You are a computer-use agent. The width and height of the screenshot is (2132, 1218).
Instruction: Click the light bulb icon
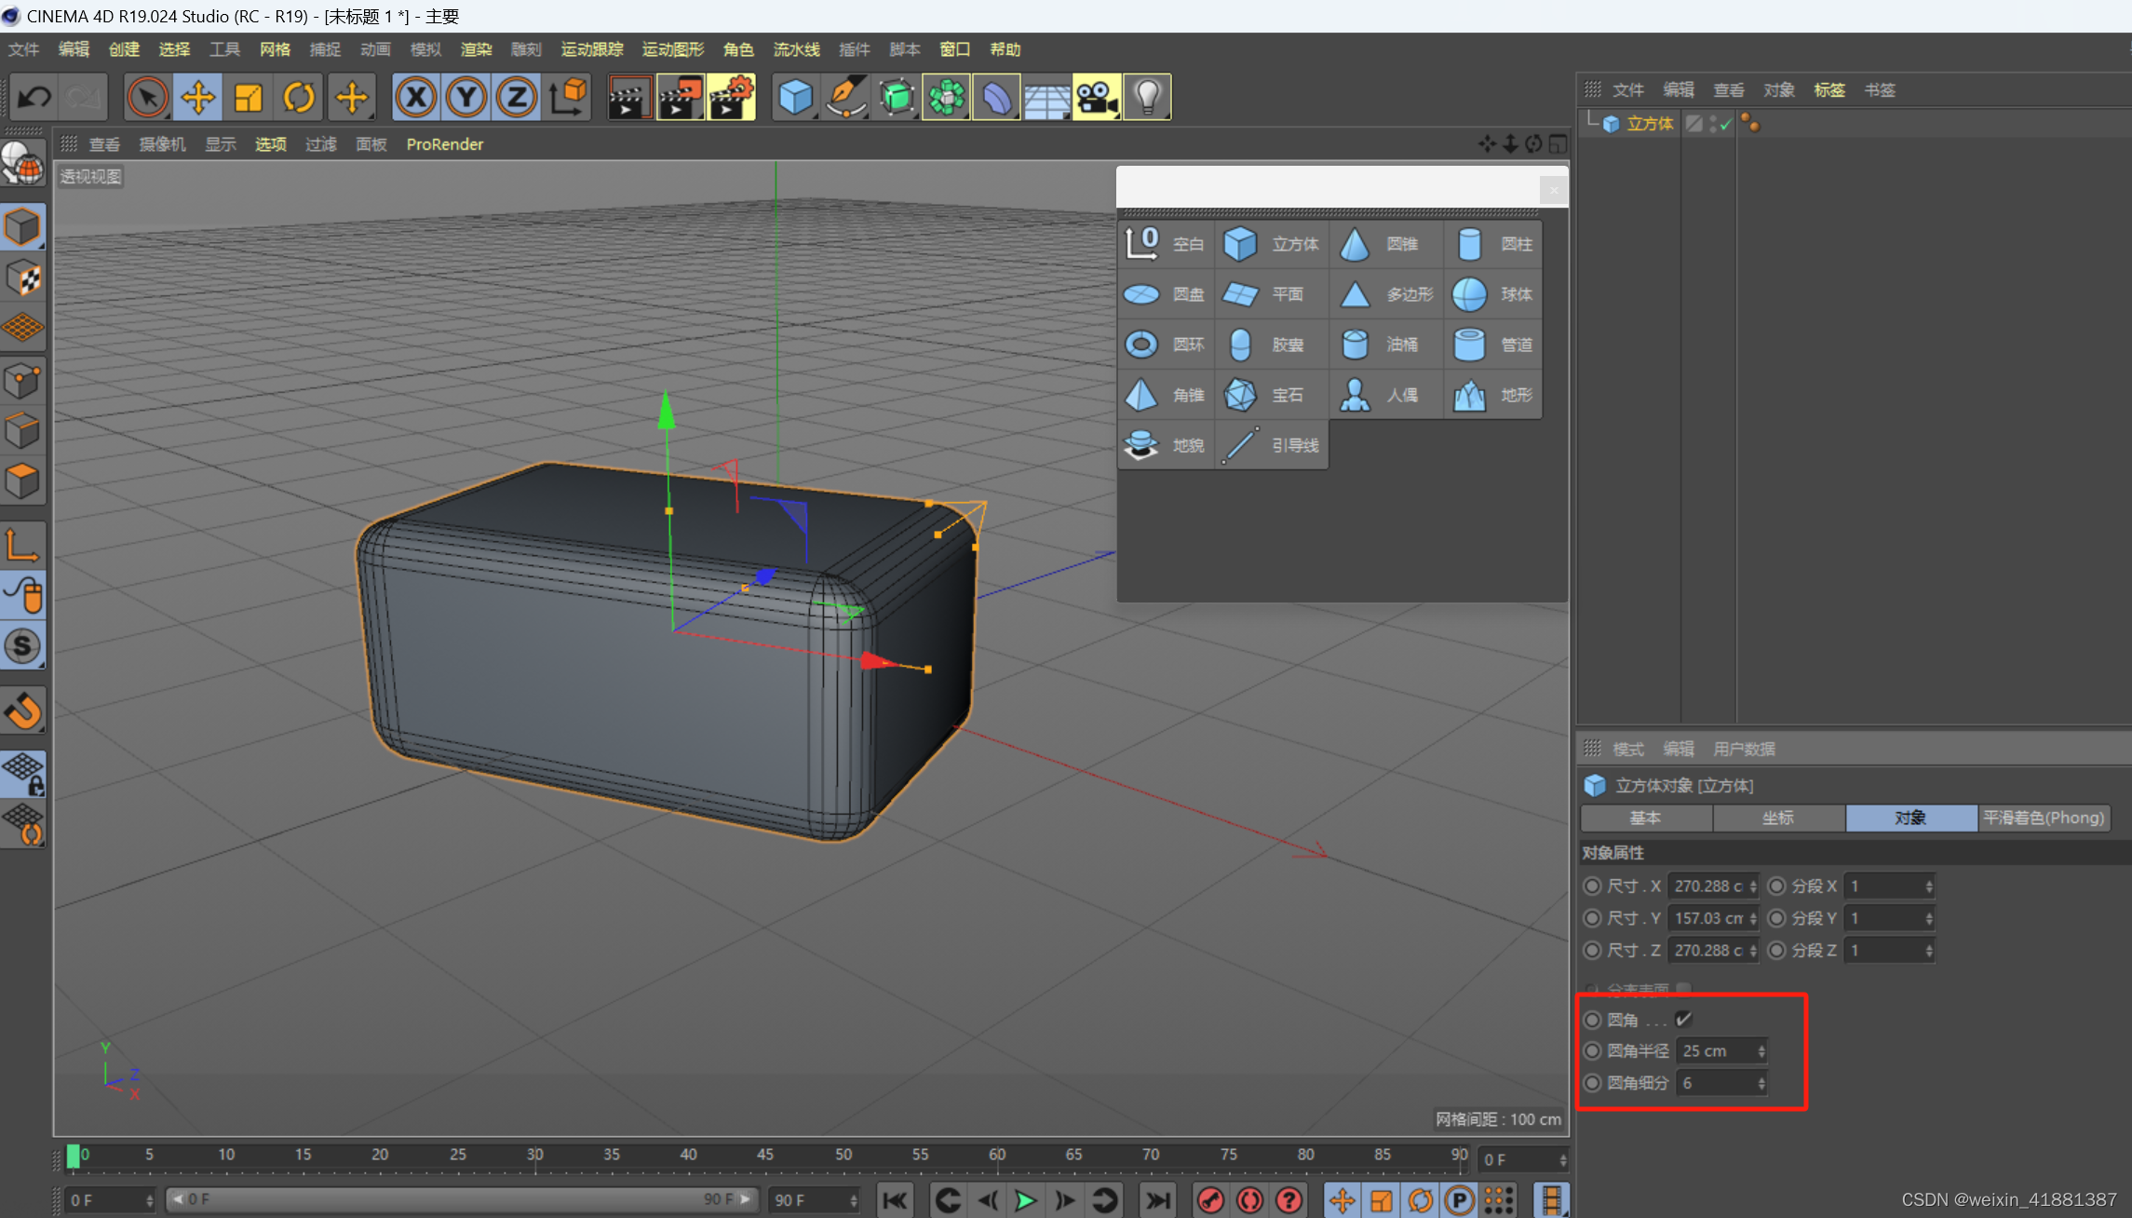click(x=1147, y=98)
